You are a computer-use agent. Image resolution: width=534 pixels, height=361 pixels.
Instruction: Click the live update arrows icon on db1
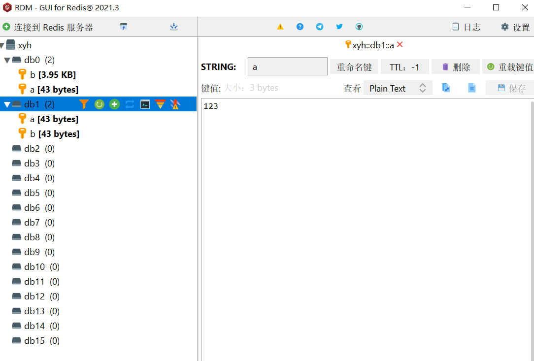tap(130, 104)
